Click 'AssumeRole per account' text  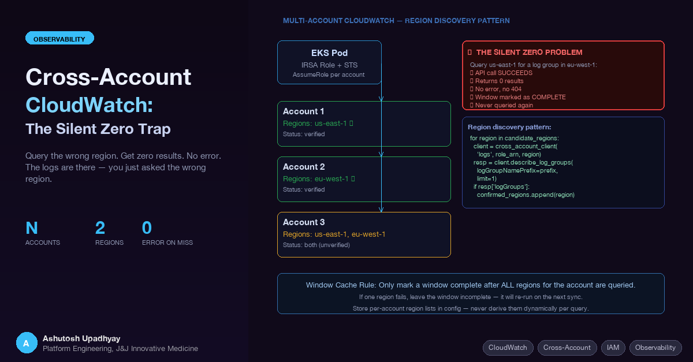(329, 75)
